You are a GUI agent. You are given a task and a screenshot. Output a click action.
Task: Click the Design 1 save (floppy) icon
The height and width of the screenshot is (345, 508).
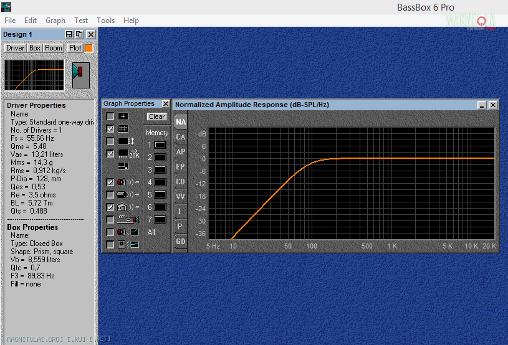click(x=69, y=34)
